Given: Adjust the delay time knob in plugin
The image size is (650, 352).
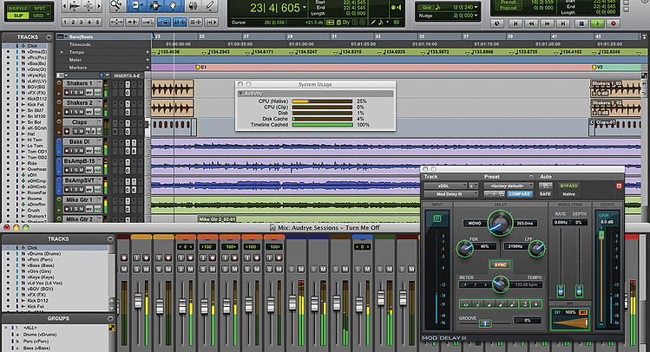Looking at the screenshot, I should pyautogui.click(x=500, y=223).
